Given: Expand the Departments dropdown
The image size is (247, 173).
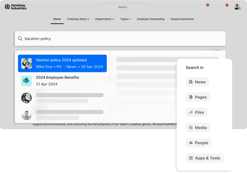Looking at the screenshot, I should [x=105, y=19].
